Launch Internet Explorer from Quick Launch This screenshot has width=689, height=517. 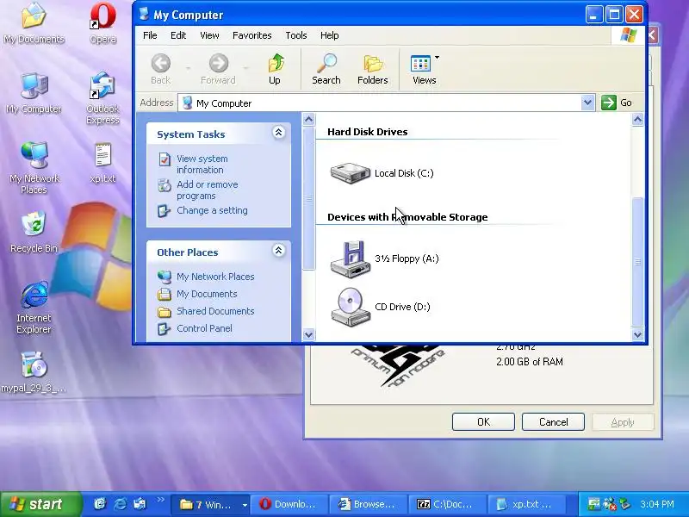pos(120,504)
